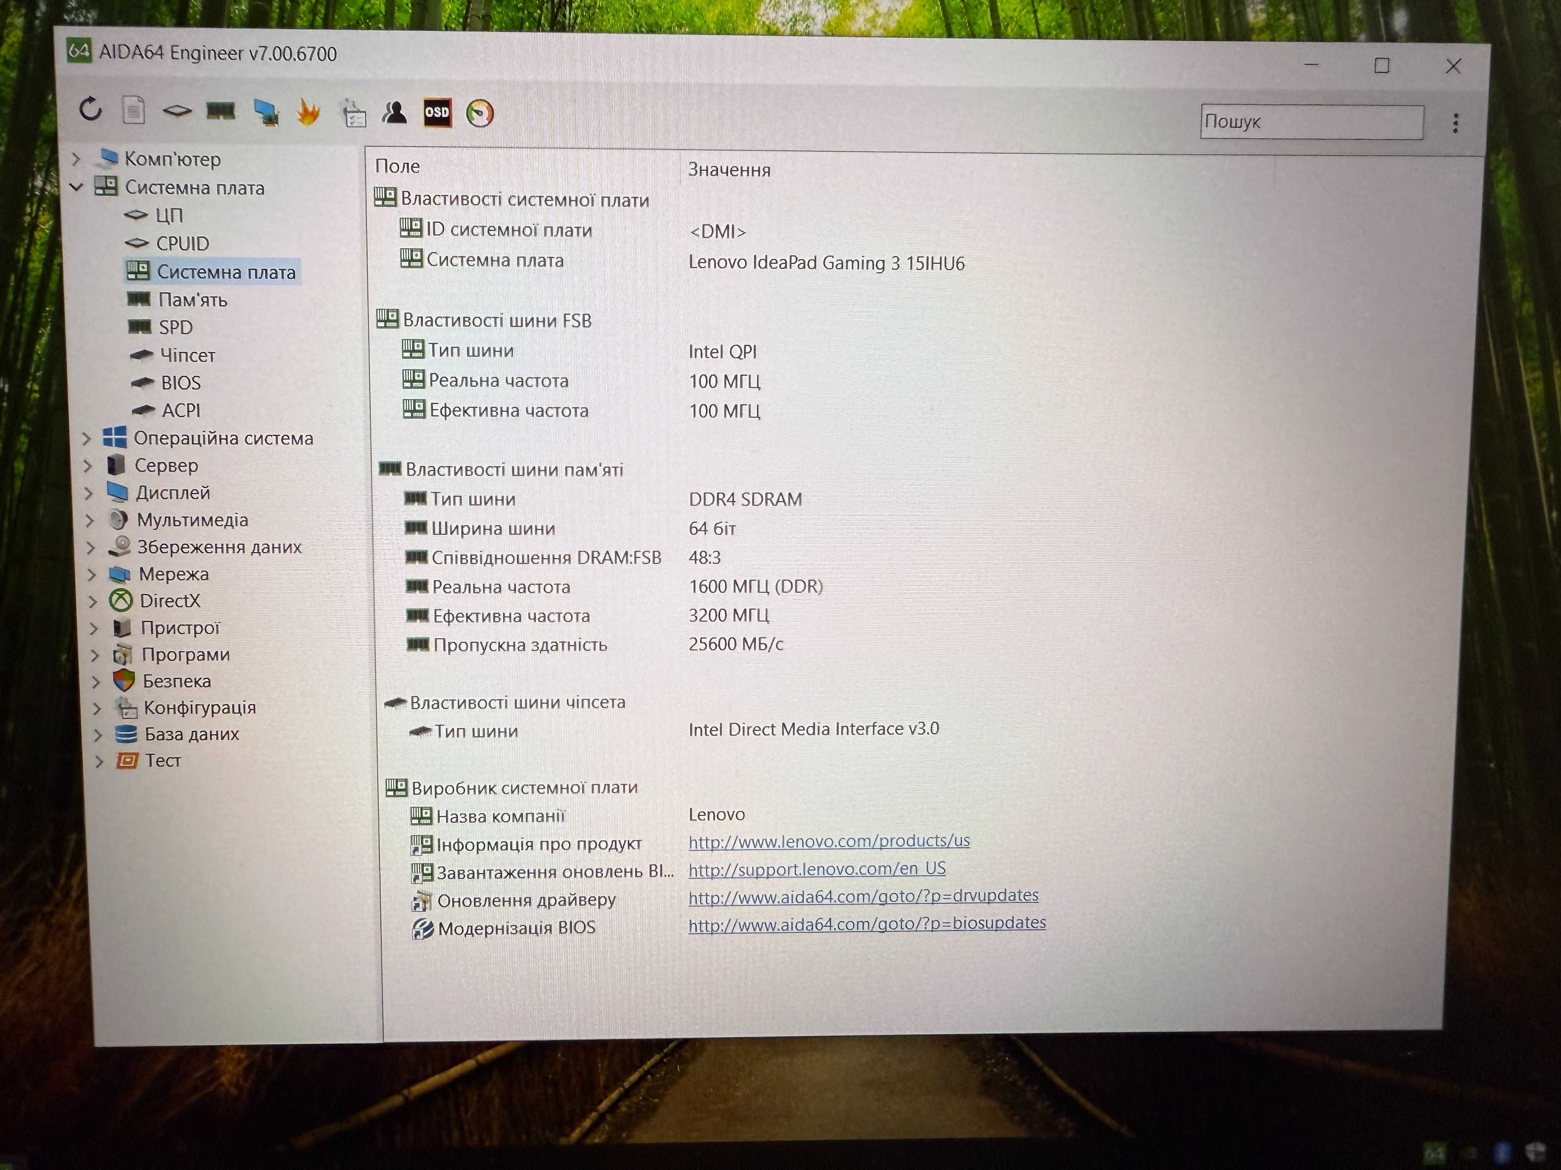Expand the Операційна система node
Image resolution: width=1561 pixels, height=1170 pixels.
(x=86, y=439)
